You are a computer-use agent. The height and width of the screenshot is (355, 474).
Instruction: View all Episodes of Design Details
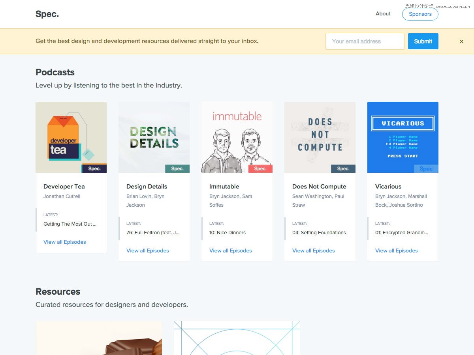coord(148,251)
